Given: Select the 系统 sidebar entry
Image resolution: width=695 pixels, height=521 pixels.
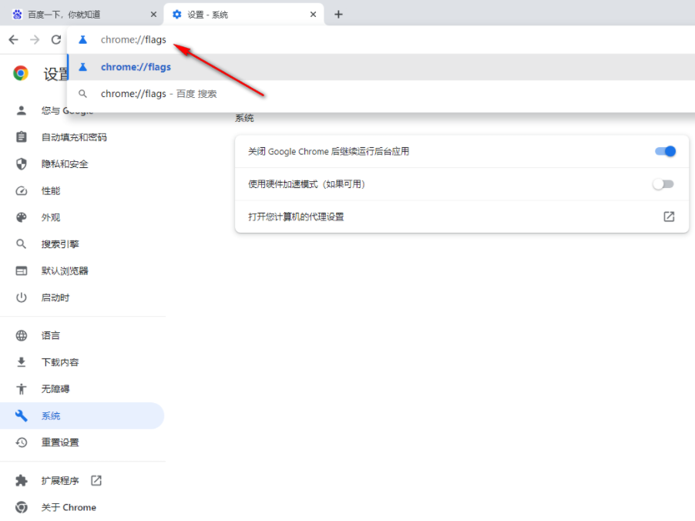Looking at the screenshot, I should pos(82,416).
